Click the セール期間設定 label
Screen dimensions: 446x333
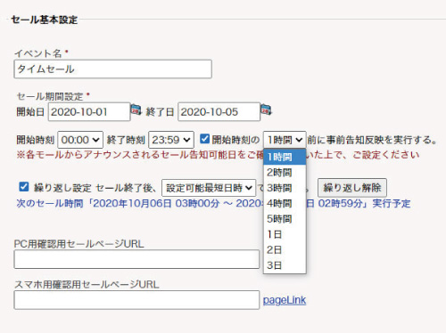pos(50,96)
